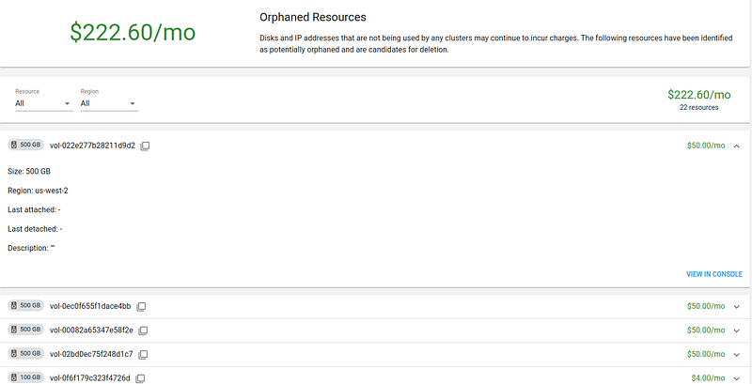Open the Region filter dropdown
This screenshot has width=752, height=384.
109,103
